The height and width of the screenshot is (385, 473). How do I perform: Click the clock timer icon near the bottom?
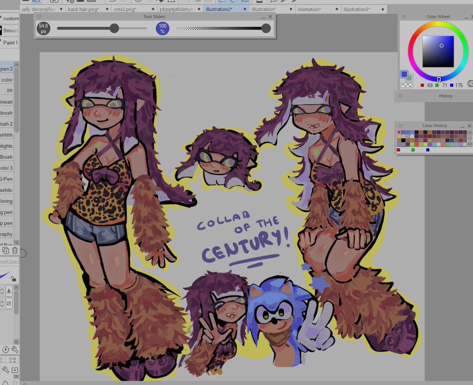click(6, 350)
